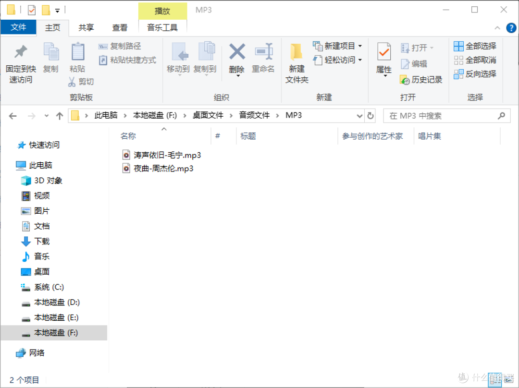Open Copy to (复制到) menu

click(205, 60)
